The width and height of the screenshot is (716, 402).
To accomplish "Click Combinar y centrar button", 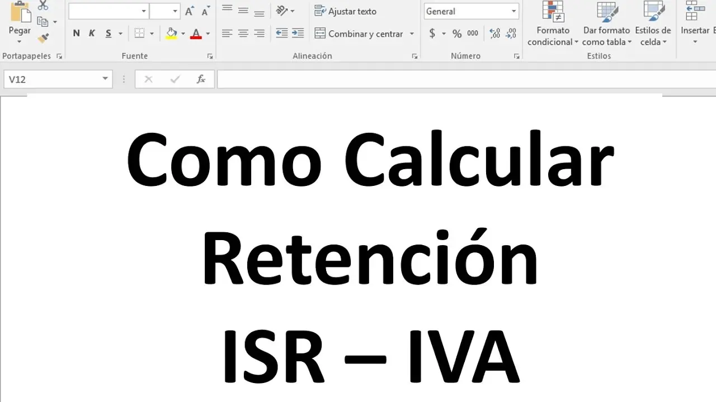I will click(x=359, y=33).
